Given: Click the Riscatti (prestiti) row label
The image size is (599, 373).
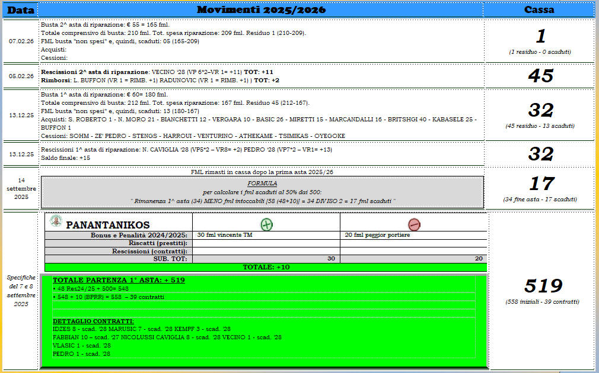Looking at the screenshot, I should [x=158, y=243].
